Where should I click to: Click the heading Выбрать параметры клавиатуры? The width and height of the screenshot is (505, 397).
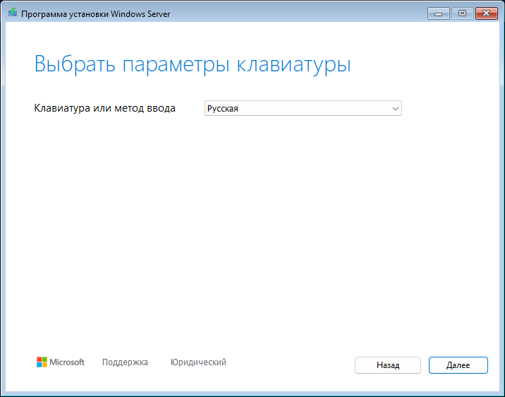pos(193,64)
